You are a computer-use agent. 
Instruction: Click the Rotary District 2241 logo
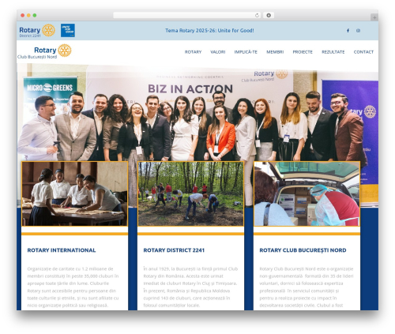(x=37, y=31)
